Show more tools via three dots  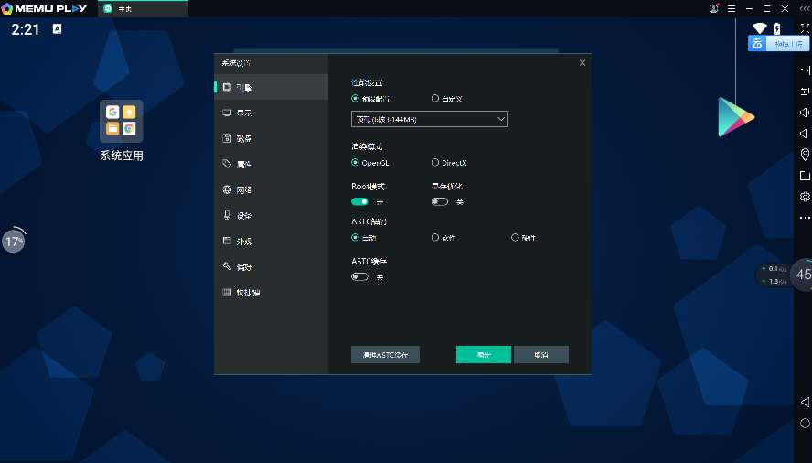click(805, 218)
